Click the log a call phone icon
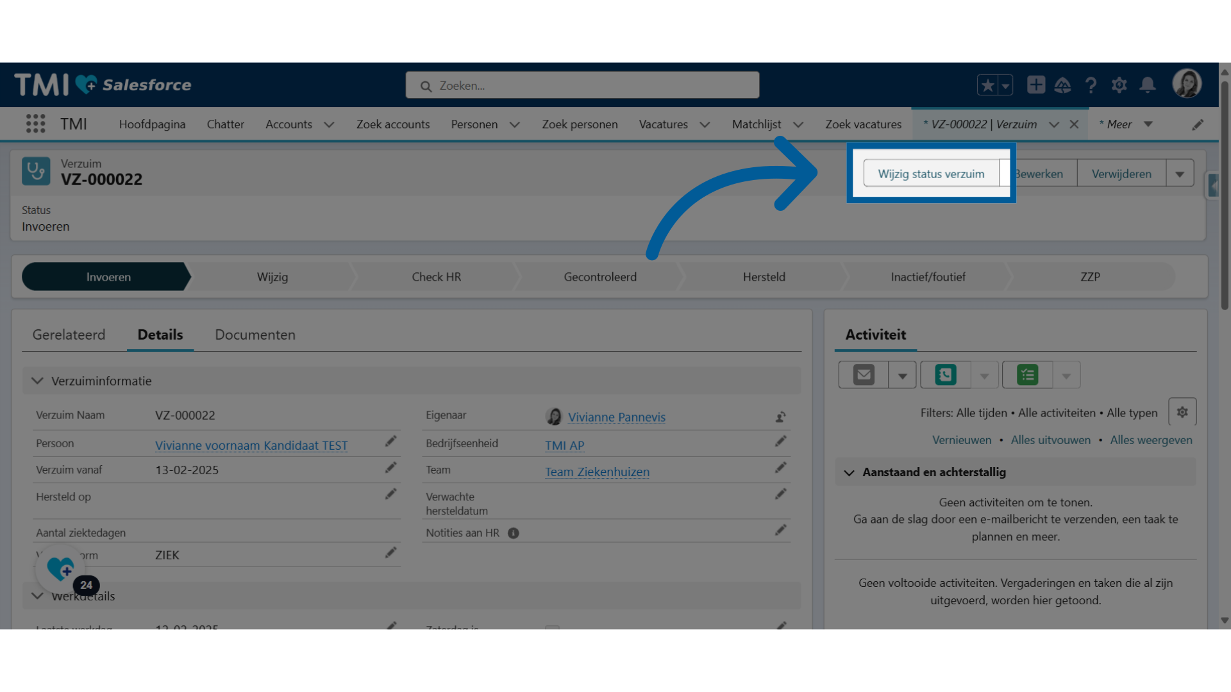 (x=946, y=375)
